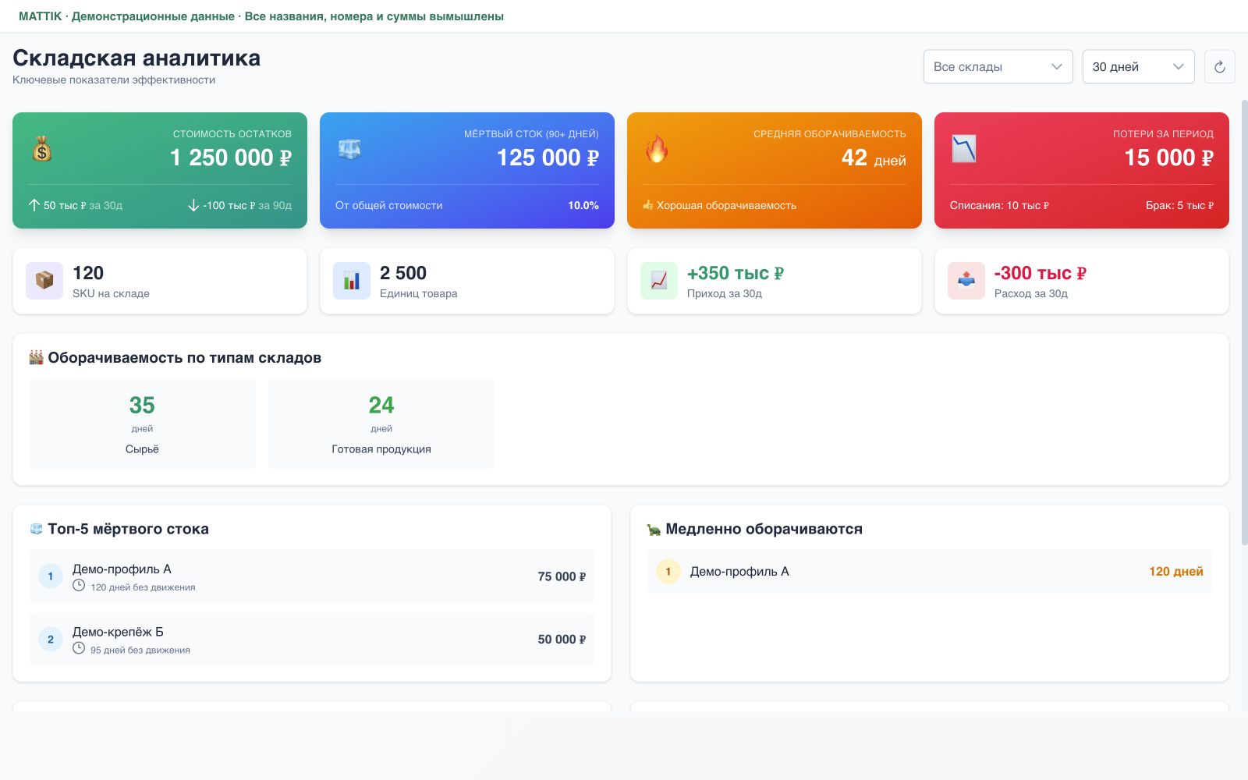
Task: Click the +350 тыс ₽ income value
Action: [x=736, y=273]
